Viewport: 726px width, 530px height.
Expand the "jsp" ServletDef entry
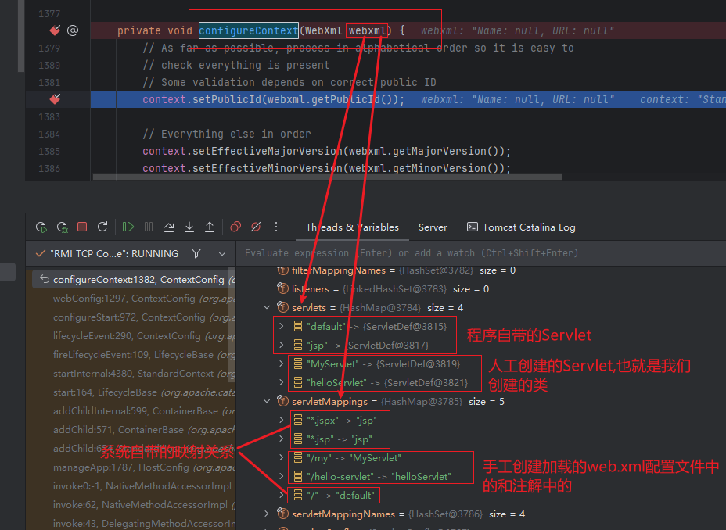tap(281, 345)
